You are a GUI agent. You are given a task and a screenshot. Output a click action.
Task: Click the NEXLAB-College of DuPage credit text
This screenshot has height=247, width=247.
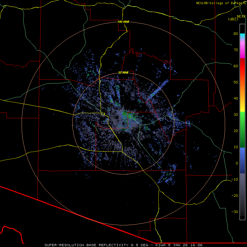click(x=221, y=3)
